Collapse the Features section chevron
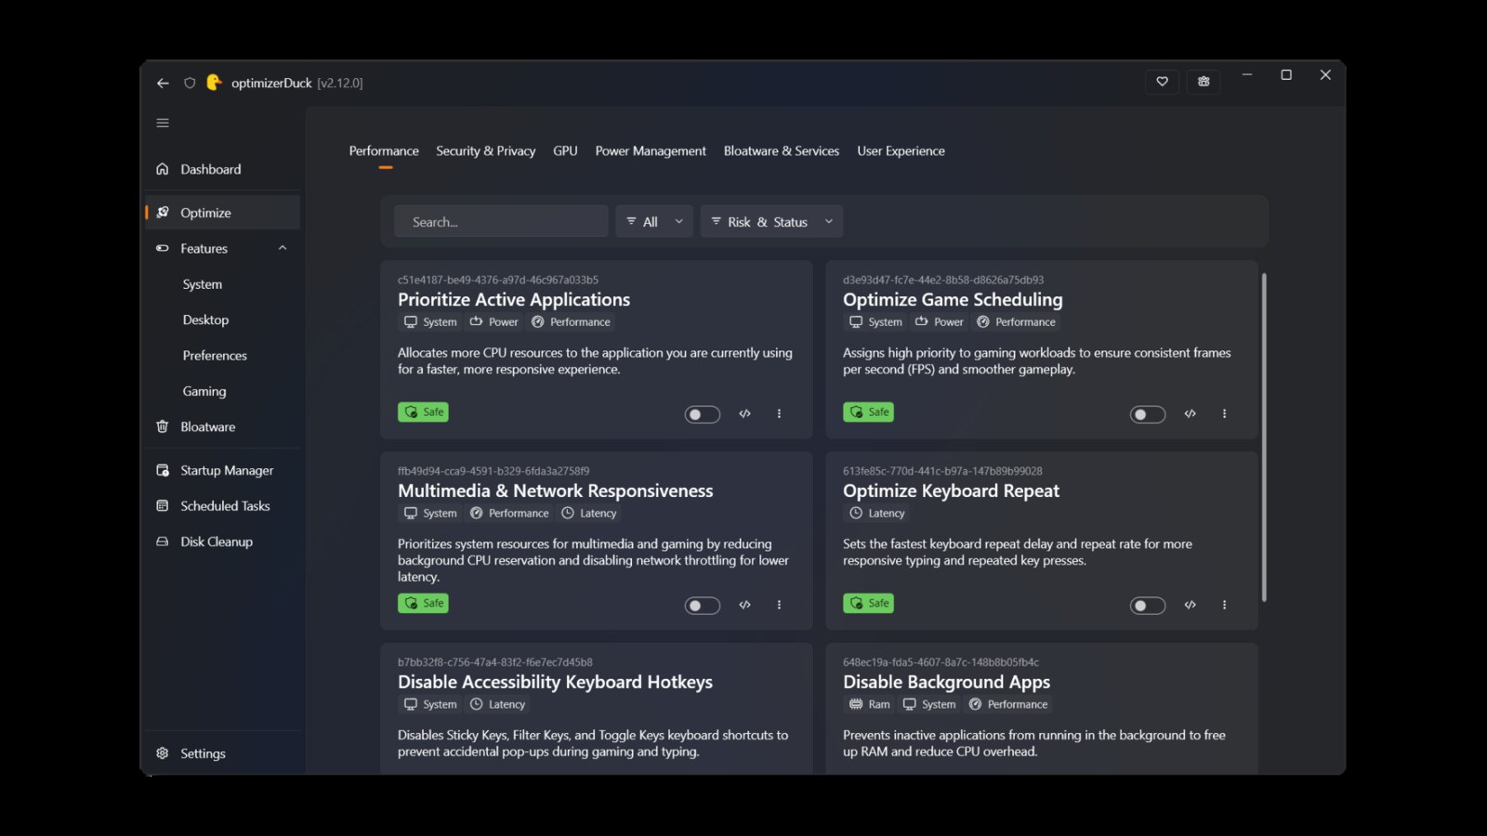The height and width of the screenshot is (836, 1487). [x=283, y=248]
